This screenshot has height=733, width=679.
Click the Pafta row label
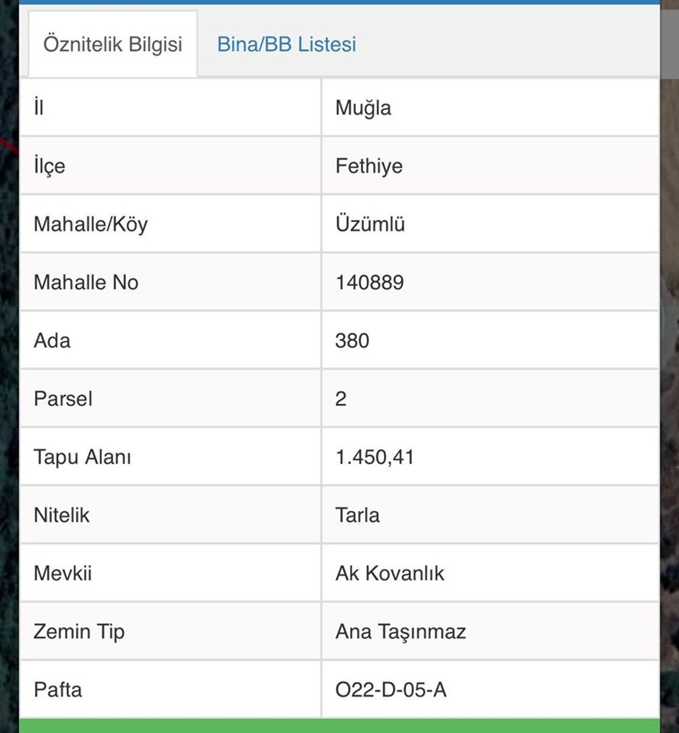(x=57, y=689)
